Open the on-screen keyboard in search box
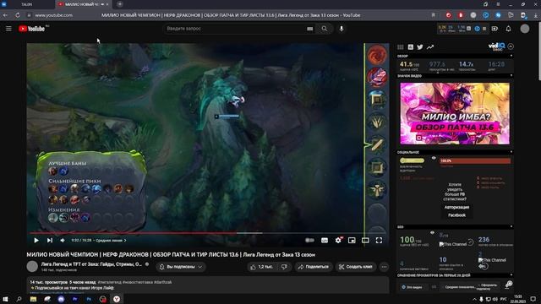This screenshot has height=304, width=541. [310, 29]
